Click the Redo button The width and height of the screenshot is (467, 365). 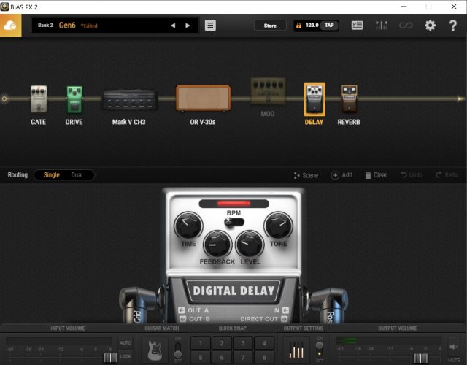[x=447, y=175]
